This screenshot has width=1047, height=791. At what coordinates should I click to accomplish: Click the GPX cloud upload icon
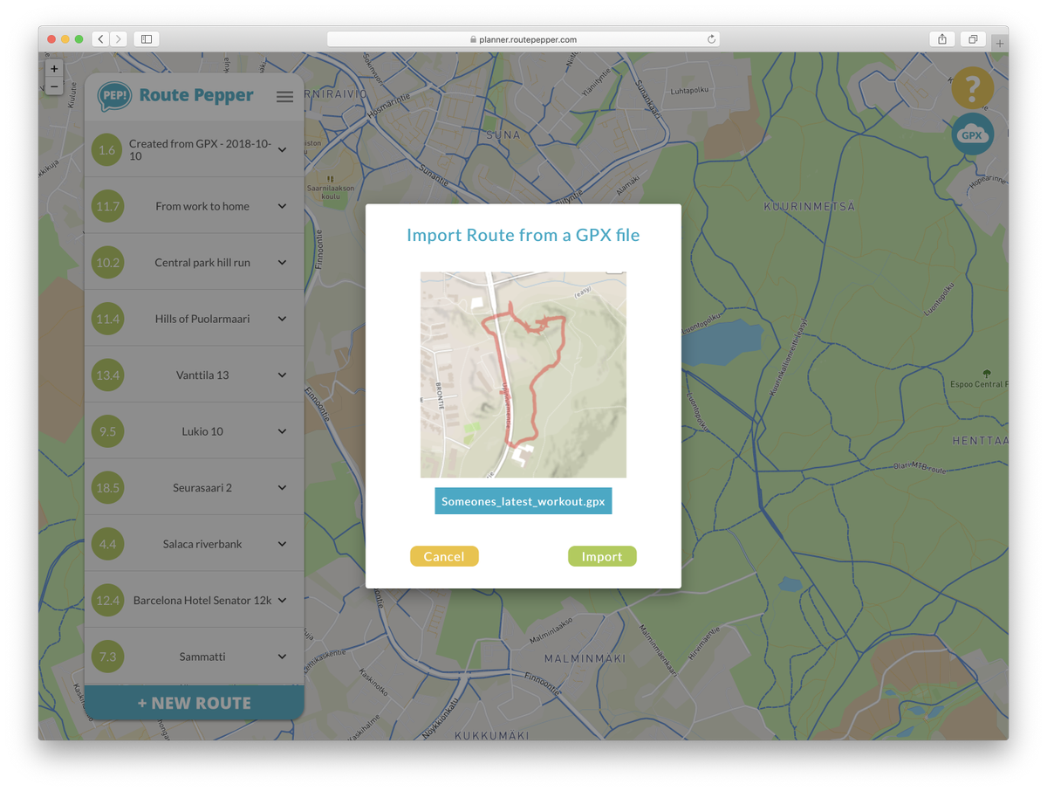click(972, 134)
